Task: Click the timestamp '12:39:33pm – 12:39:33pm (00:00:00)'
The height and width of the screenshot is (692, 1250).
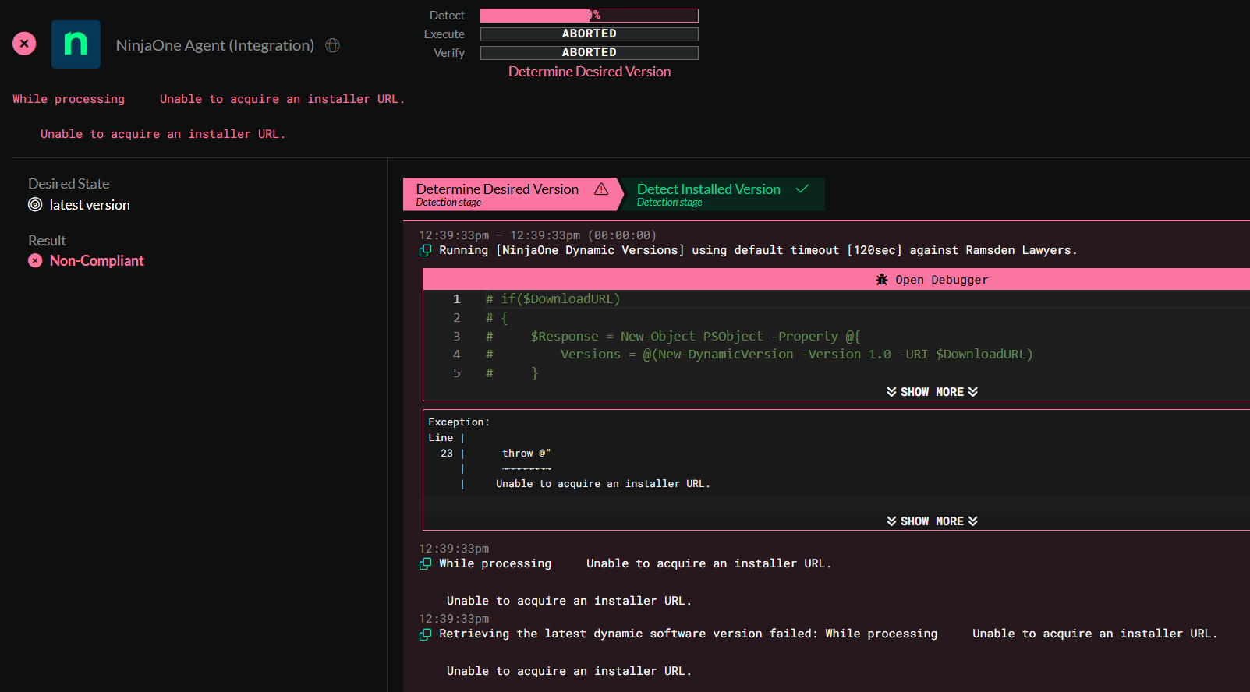Action: (538, 235)
